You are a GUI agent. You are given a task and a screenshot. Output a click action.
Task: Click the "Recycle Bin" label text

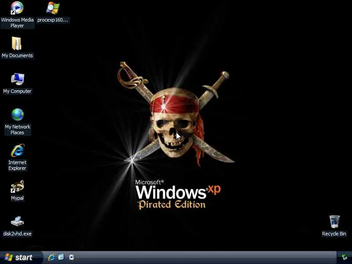pos(334,234)
